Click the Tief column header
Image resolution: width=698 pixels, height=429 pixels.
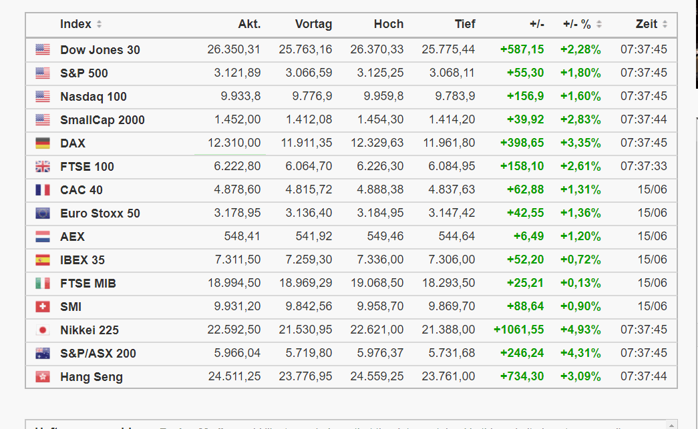(464, 24)
